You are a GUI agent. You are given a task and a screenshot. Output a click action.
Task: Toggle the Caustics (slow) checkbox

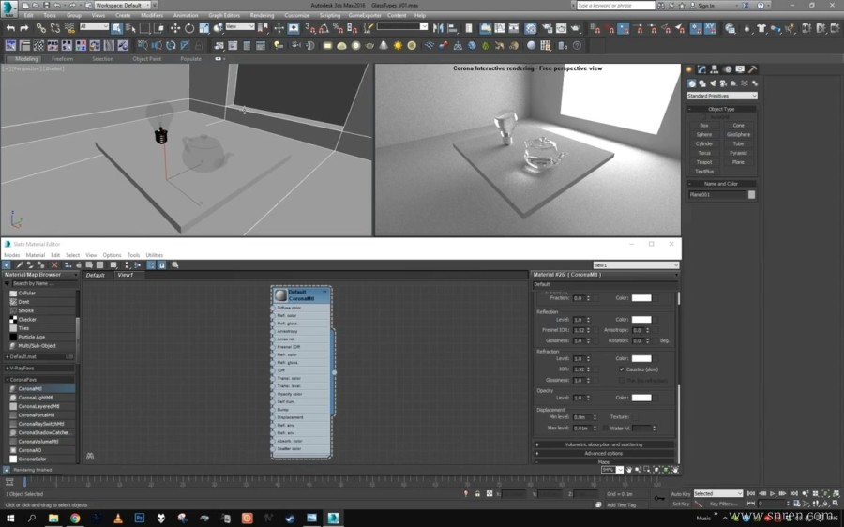pyautogui.click(x=622, y=369)
